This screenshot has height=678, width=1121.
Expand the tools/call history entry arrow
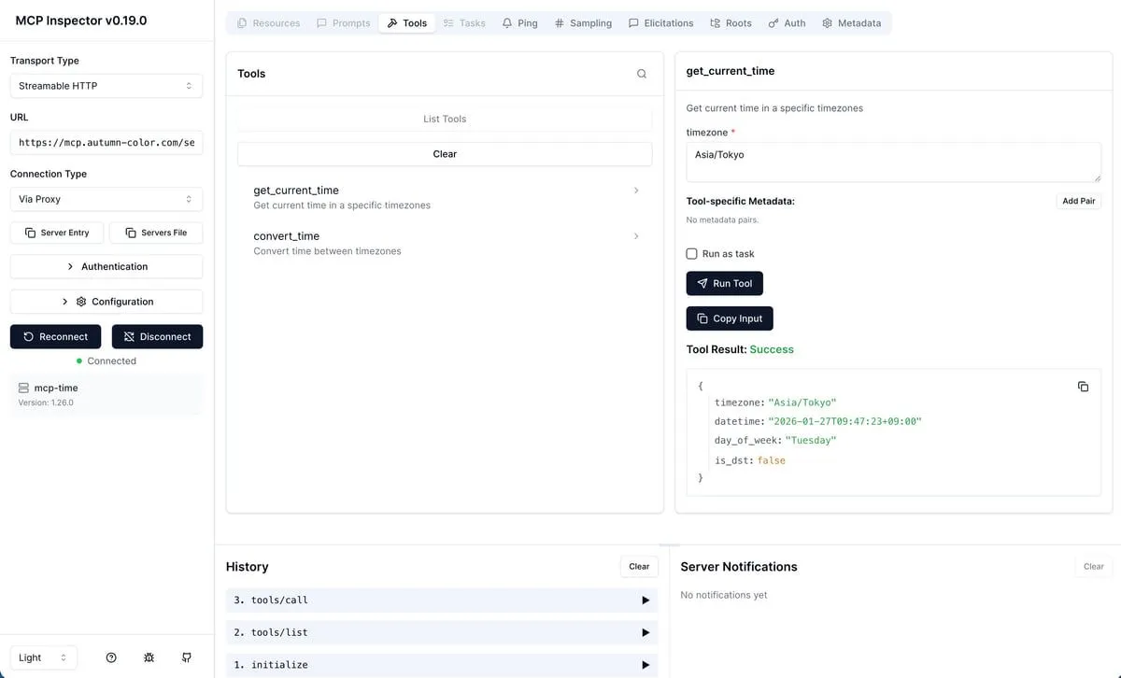(x=645, y=600)
